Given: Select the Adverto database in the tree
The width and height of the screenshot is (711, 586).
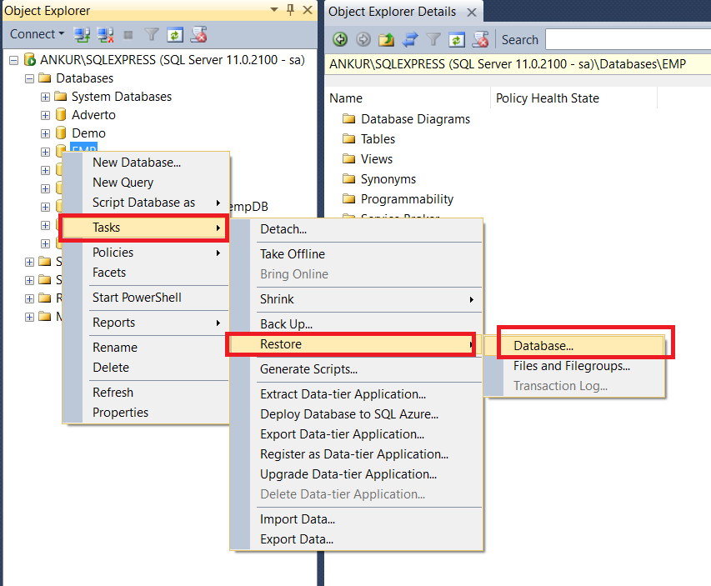Looking at the screenshot, I should 93,115.
